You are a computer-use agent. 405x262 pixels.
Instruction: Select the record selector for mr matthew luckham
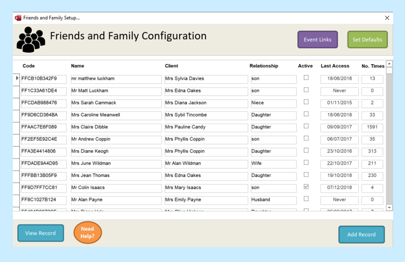[17, 79]
